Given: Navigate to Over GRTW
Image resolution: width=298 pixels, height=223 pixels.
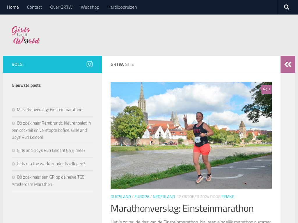Looking at the screenshot, I should pyautogui.click(x=61, y=7).
